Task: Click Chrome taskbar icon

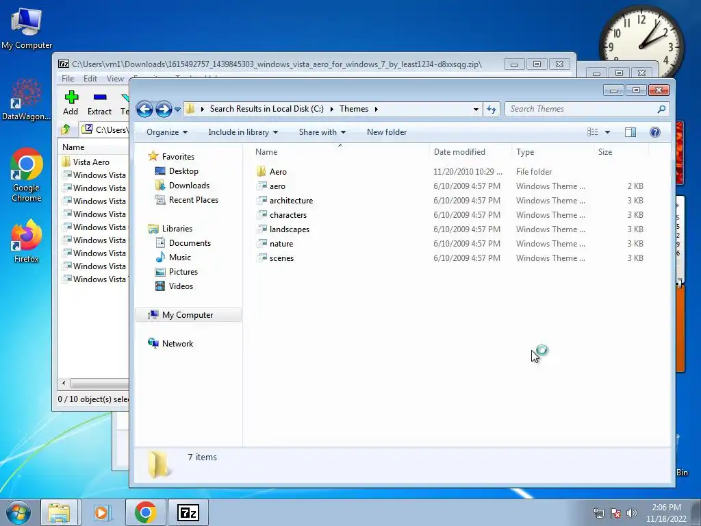Action: click(145, 512)
